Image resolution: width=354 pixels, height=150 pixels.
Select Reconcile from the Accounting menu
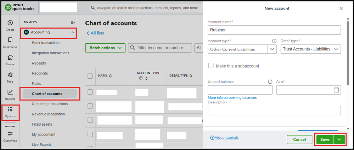[40, 73]
